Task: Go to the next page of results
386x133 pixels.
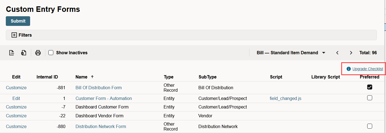Action: pyautogui.click(x=351, y=53)
